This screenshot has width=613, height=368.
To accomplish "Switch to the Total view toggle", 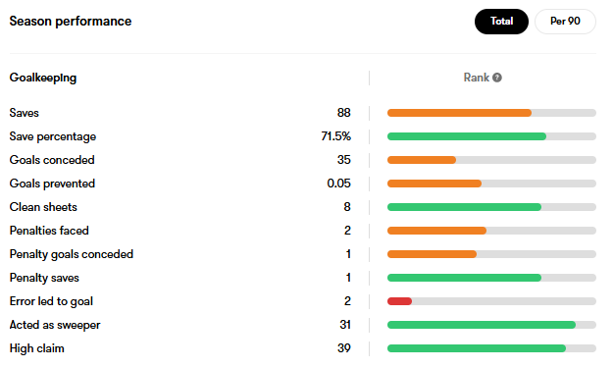I will (501, 22).
